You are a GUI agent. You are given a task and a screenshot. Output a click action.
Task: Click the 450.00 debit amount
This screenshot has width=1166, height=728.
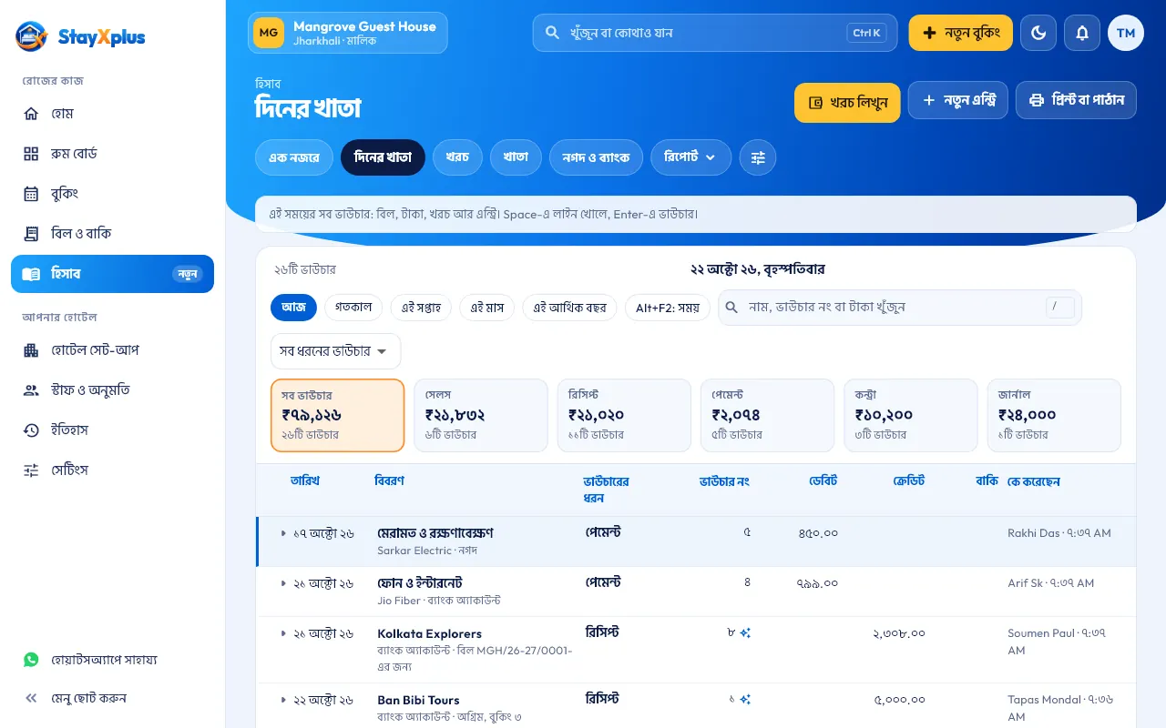tap(818, 533)
